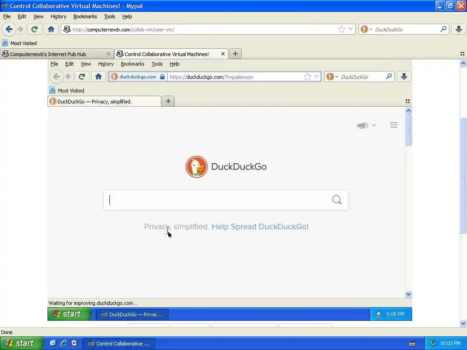Open new tab in outer Mypal

[235, 54]
